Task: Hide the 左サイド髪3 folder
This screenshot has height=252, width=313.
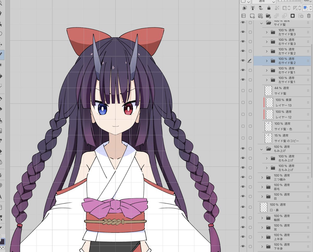Action: 243,32
